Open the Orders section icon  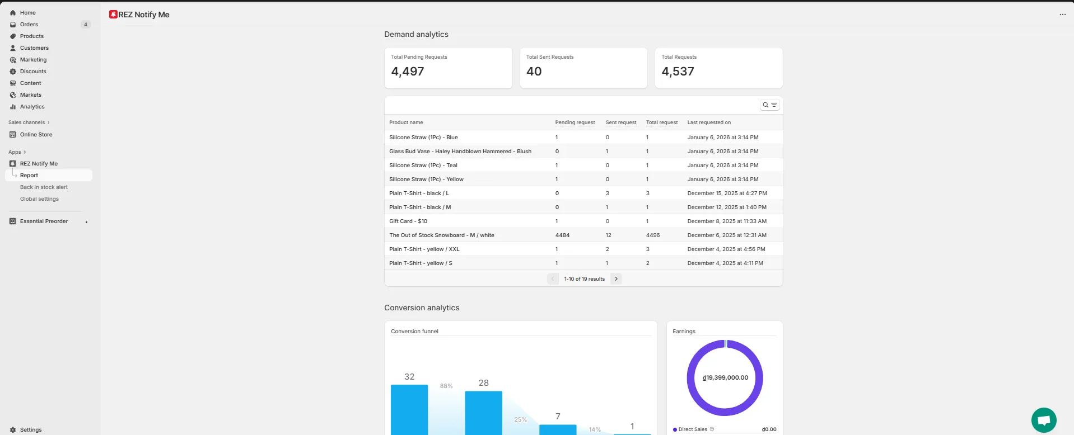pos(13,25)
